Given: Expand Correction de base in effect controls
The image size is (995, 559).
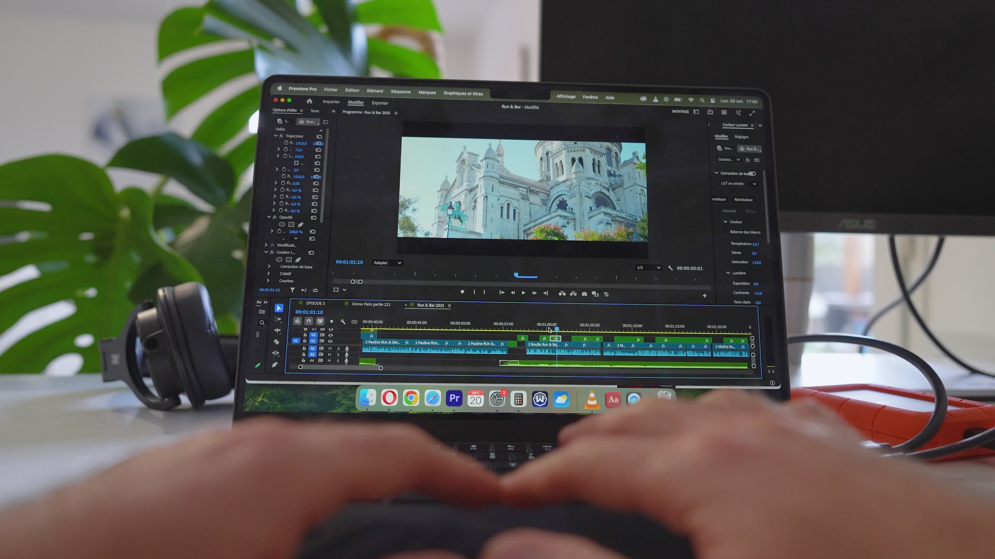Looking at the screenshot, I should tap(269, 266).
